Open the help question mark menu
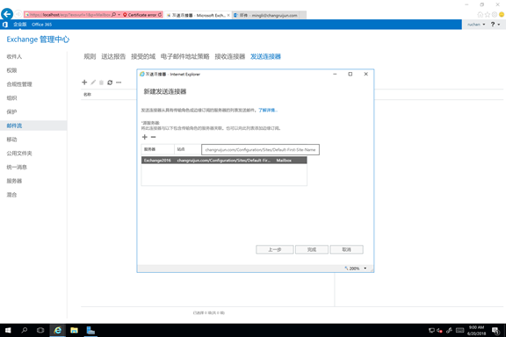506x337 pixels. pyautogui.click(x=495, y=25)
